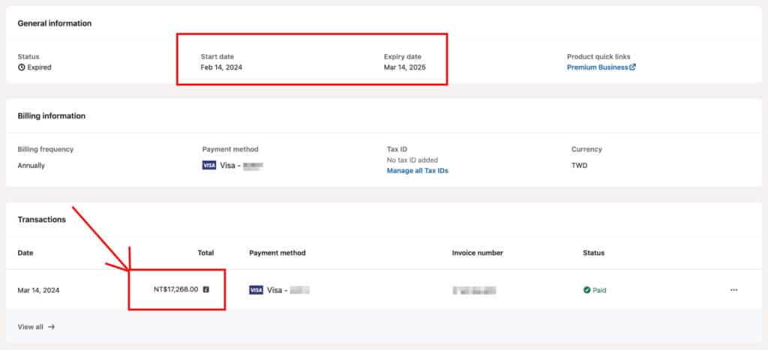Click the blurred invoice number in the transaction row
The height and width of the screenshot is (350, 768).
[474, 291]
